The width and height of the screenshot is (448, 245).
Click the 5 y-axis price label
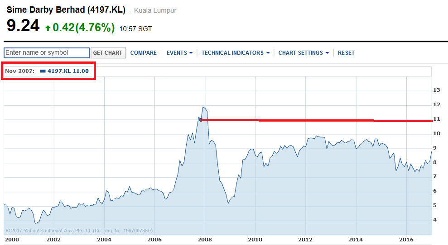coord(435,205)
